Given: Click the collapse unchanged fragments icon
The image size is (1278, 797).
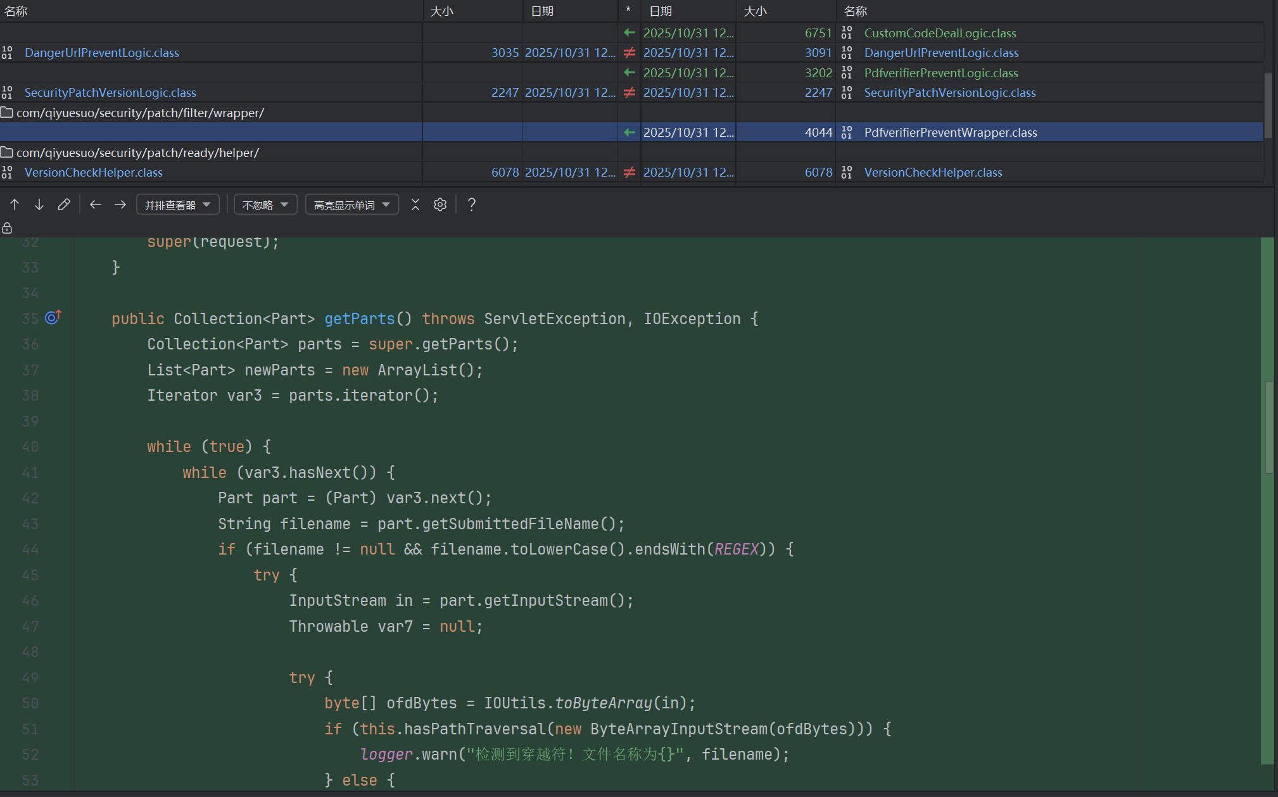Looking at the screenshot, I should point(415,204).
